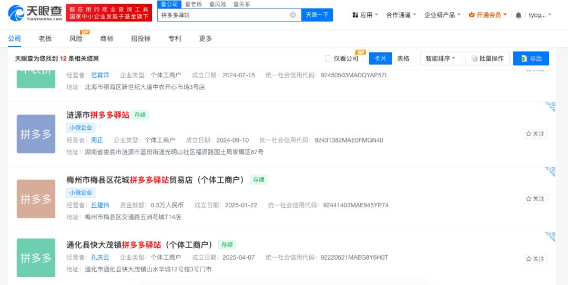
Task: Click the 开通会员 crown icon
Action: 472,15
